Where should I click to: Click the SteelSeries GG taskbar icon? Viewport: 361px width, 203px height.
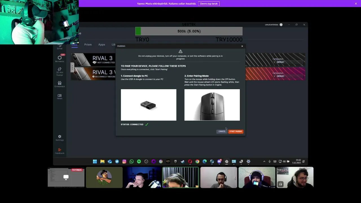(226, 162)
